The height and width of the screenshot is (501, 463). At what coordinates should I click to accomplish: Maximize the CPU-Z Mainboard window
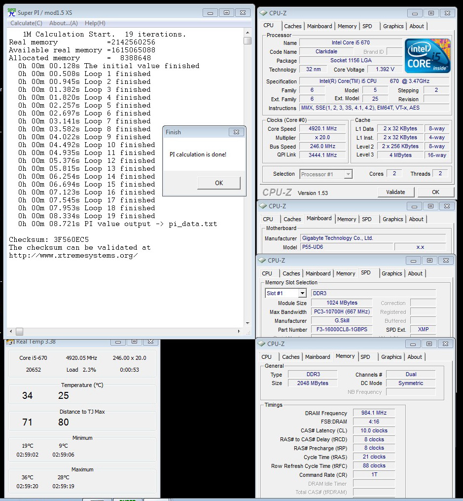430,206
